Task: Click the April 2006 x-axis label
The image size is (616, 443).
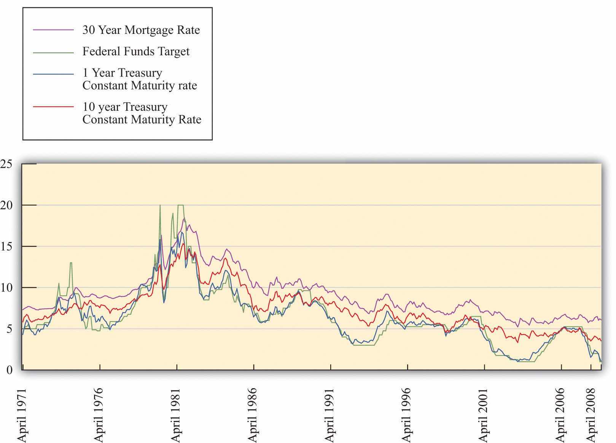Action: 561,415
